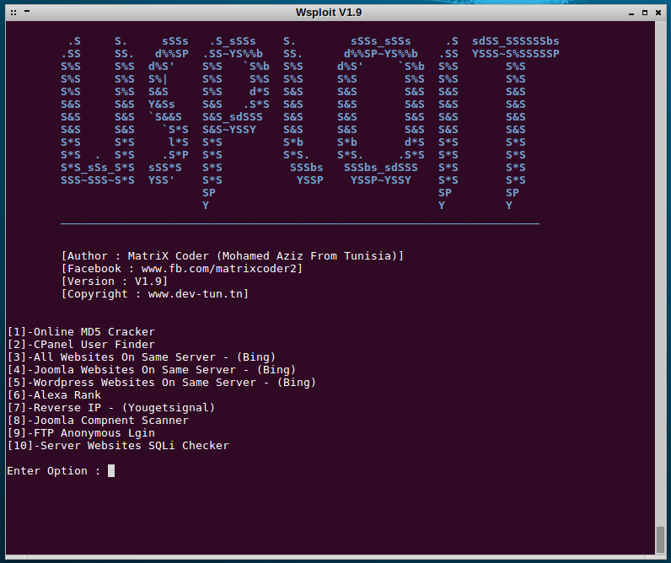Click the '[1]-Online MD5 Cracker' line
Screen dimensions: 671x563
tap(81, 332)
